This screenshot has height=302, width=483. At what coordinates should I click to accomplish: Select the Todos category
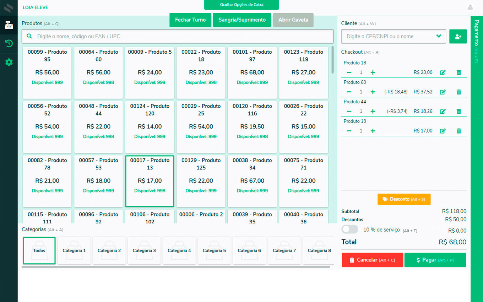39,250
